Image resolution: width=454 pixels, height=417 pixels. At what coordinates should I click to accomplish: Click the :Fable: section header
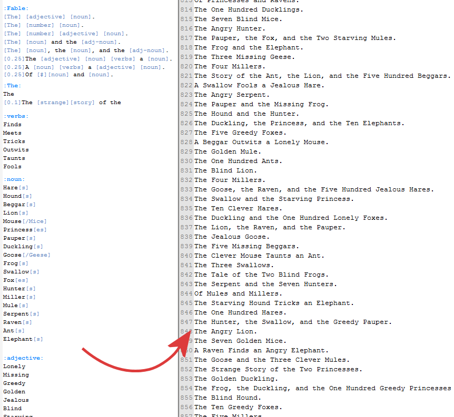coord(16,8)
